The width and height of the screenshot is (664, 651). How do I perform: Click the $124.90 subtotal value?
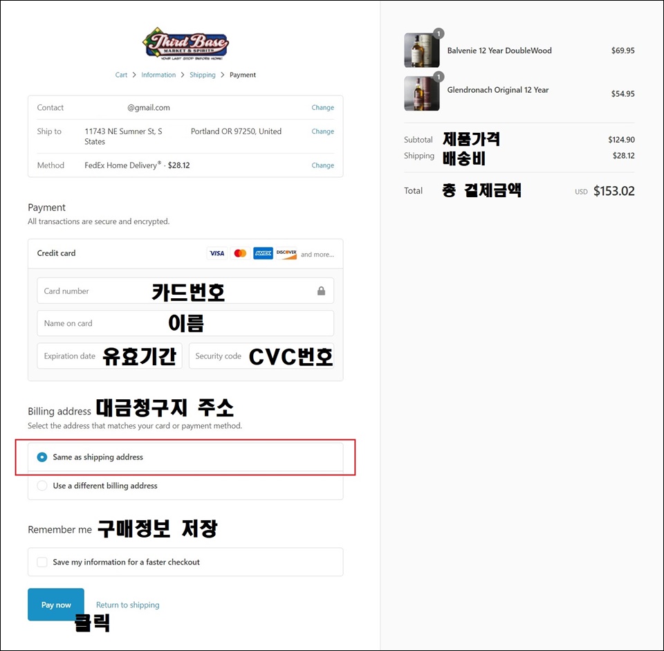click(621, 139)
